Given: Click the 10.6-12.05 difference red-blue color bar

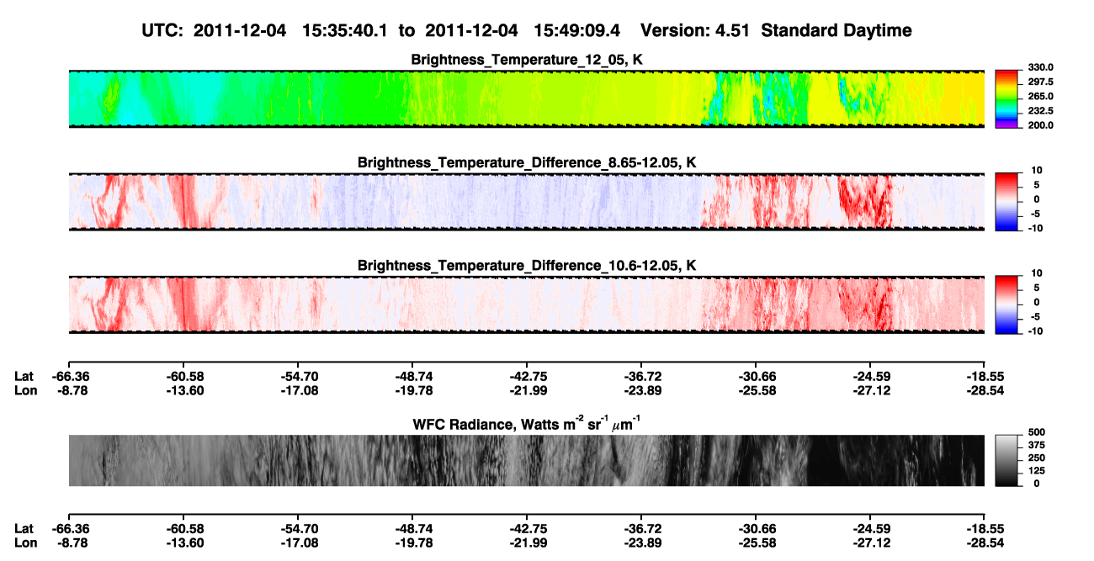Looking at the screenshot, I should [1008, 303].
